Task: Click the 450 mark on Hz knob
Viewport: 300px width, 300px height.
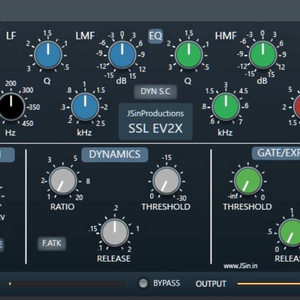Action: click(x=28, y=123)
